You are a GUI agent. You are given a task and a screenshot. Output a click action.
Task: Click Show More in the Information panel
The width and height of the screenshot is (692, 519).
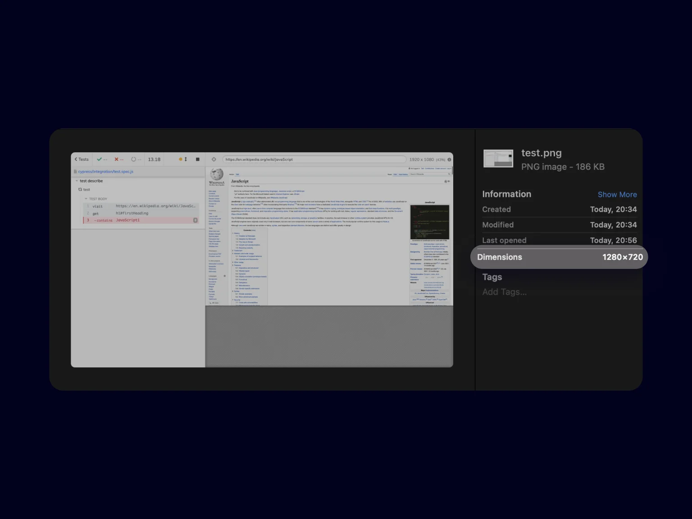point(618,194)
